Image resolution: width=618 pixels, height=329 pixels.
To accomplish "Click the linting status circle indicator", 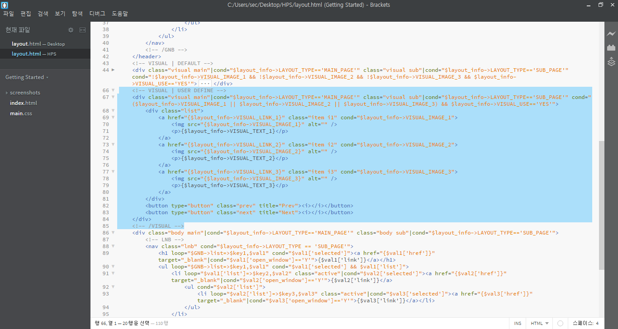I will pos(560,323).
